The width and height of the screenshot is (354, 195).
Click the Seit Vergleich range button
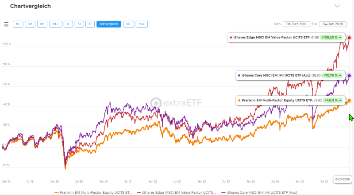[x=108, y=24]
